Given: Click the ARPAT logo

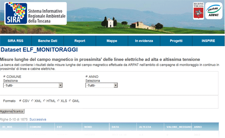Looking at the screenshot, I should click(214, 11).
